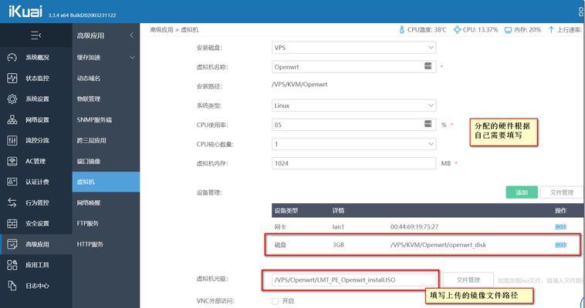Toggle the hamburger menu collapse icon
This screenshot has height=308, width=585.
point(36,35)
